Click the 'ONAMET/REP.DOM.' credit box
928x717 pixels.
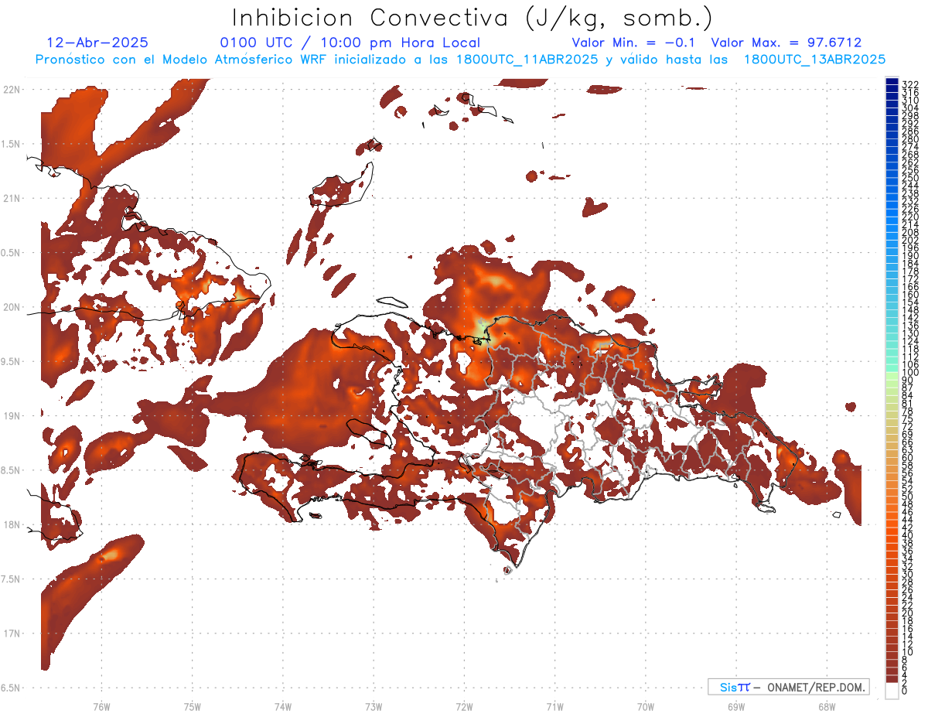pyautogui.click(x=788, y=687)
